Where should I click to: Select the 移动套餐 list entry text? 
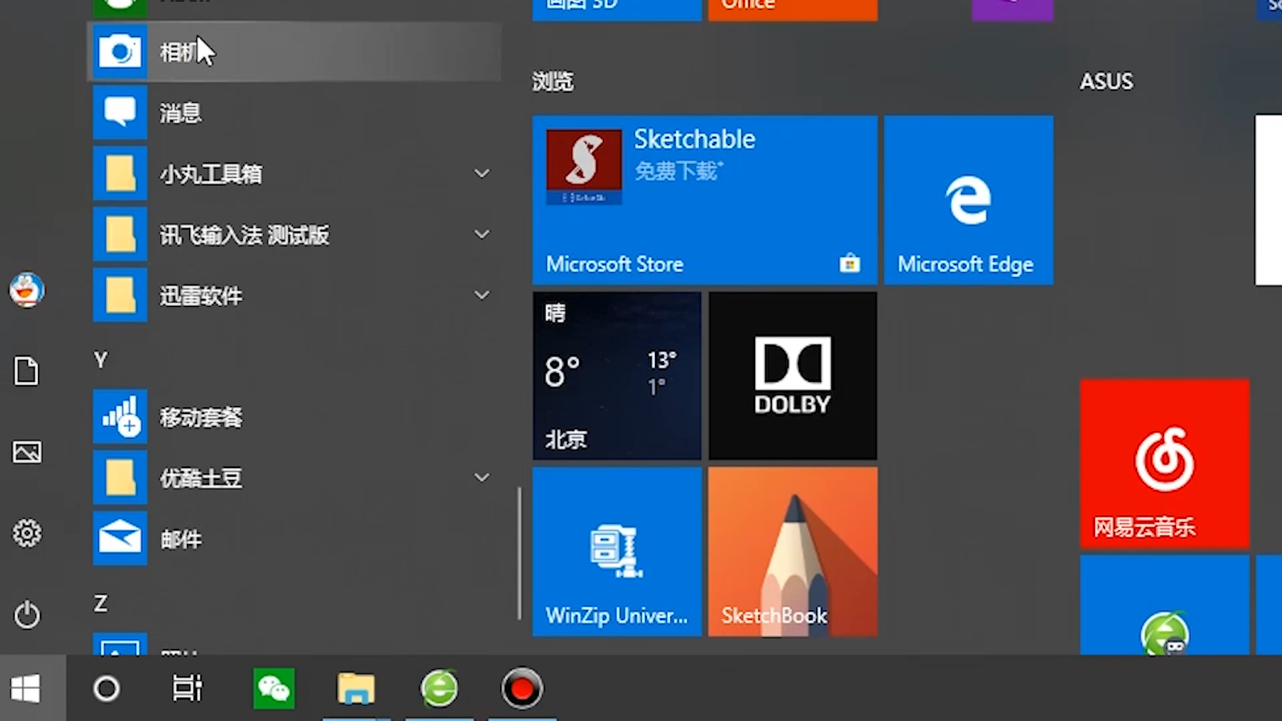pyautogui.click(x=201, y=417)
